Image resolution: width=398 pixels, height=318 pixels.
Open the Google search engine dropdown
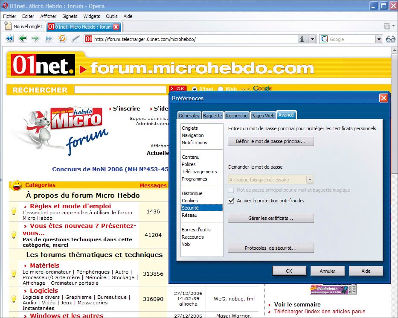(379, 39)
